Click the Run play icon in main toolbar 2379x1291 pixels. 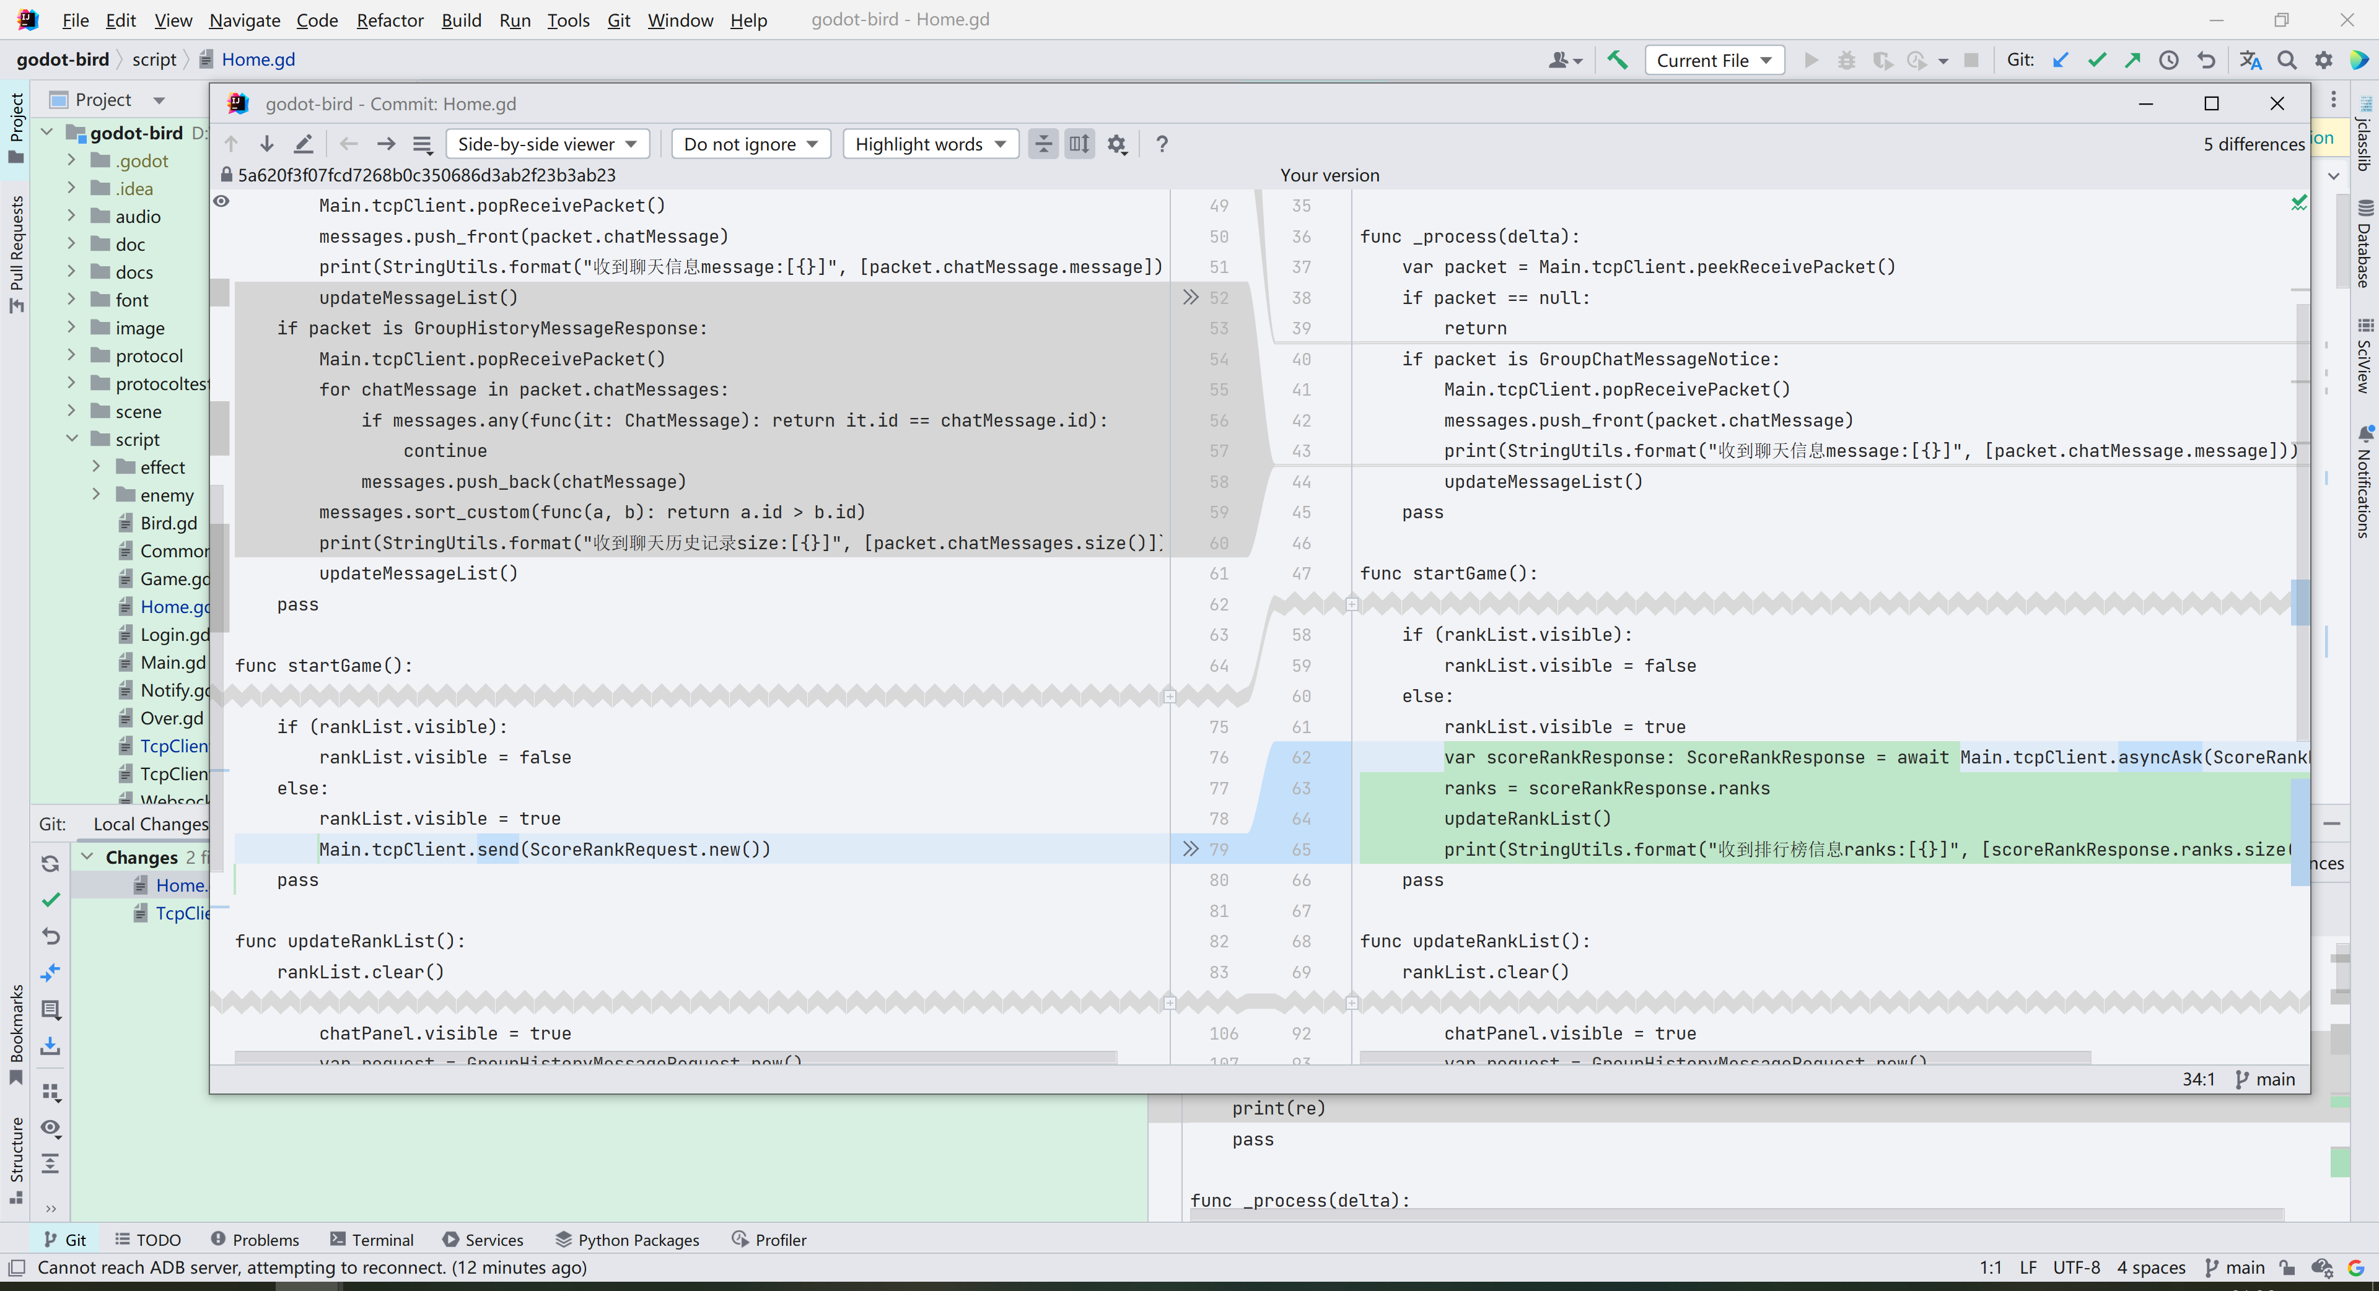[1811, 60]
